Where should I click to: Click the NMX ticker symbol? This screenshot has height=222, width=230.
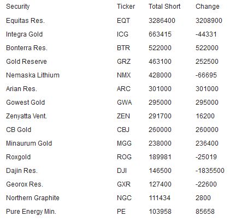(x=123, y=75)
